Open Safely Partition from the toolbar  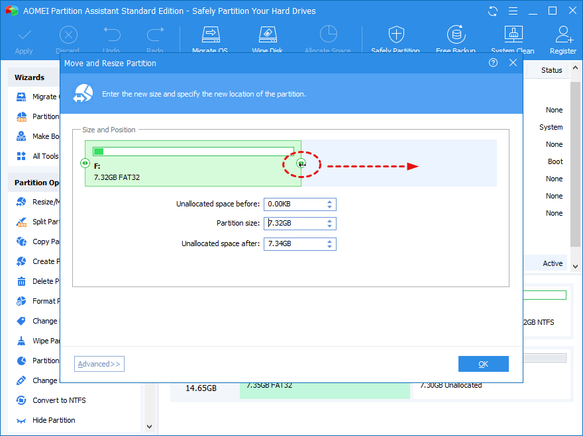[396, 35]
